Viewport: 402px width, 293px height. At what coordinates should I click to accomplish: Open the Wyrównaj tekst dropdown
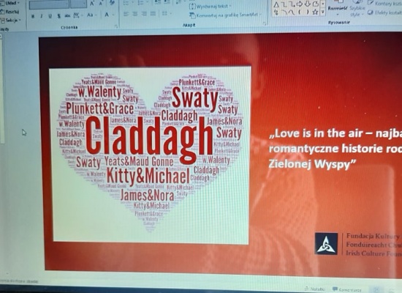211,6
